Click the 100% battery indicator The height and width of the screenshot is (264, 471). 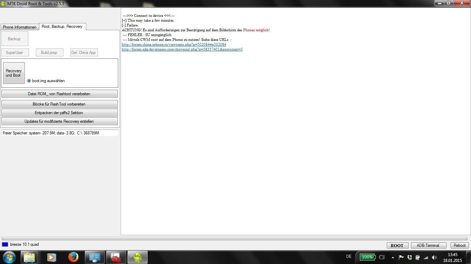(367, 257)
